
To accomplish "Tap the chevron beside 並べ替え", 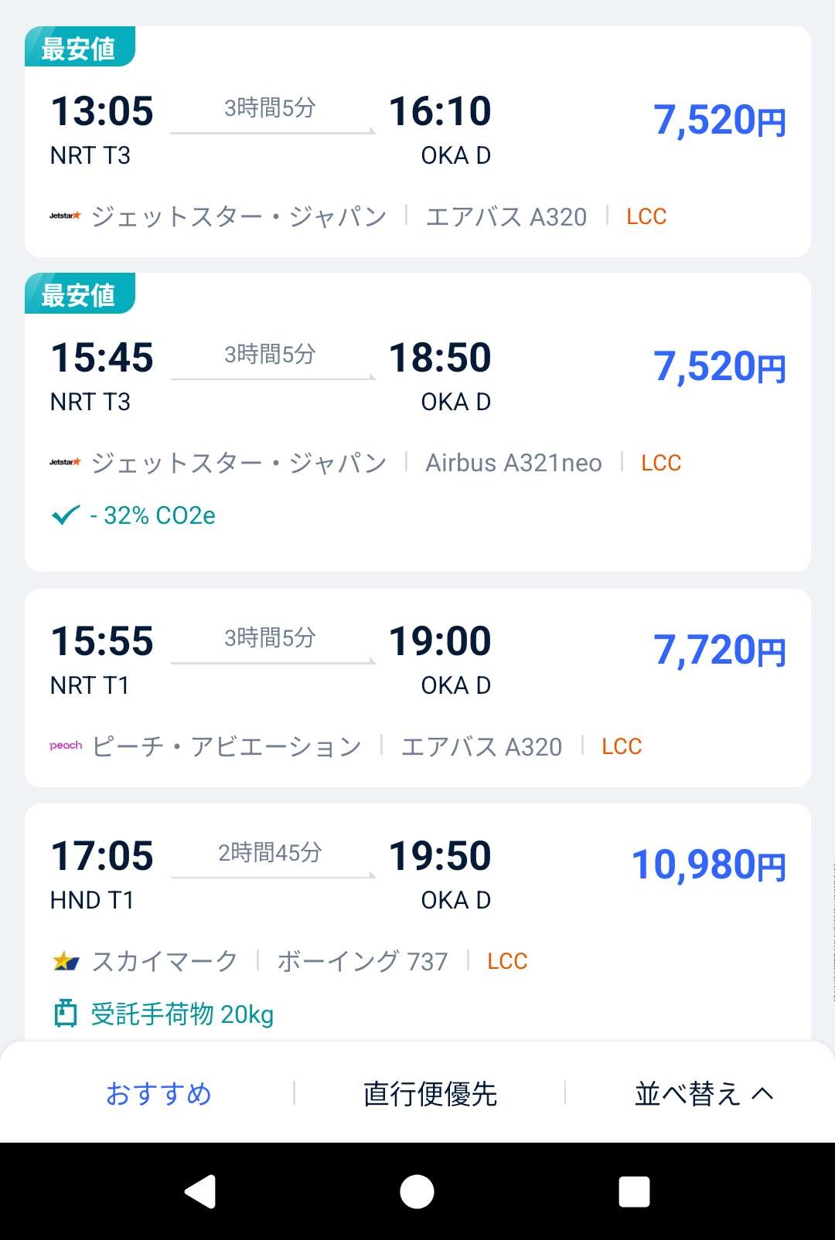I will coord(762,1094).
